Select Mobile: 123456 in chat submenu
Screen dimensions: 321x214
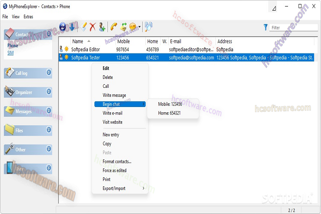coord(173,104)
